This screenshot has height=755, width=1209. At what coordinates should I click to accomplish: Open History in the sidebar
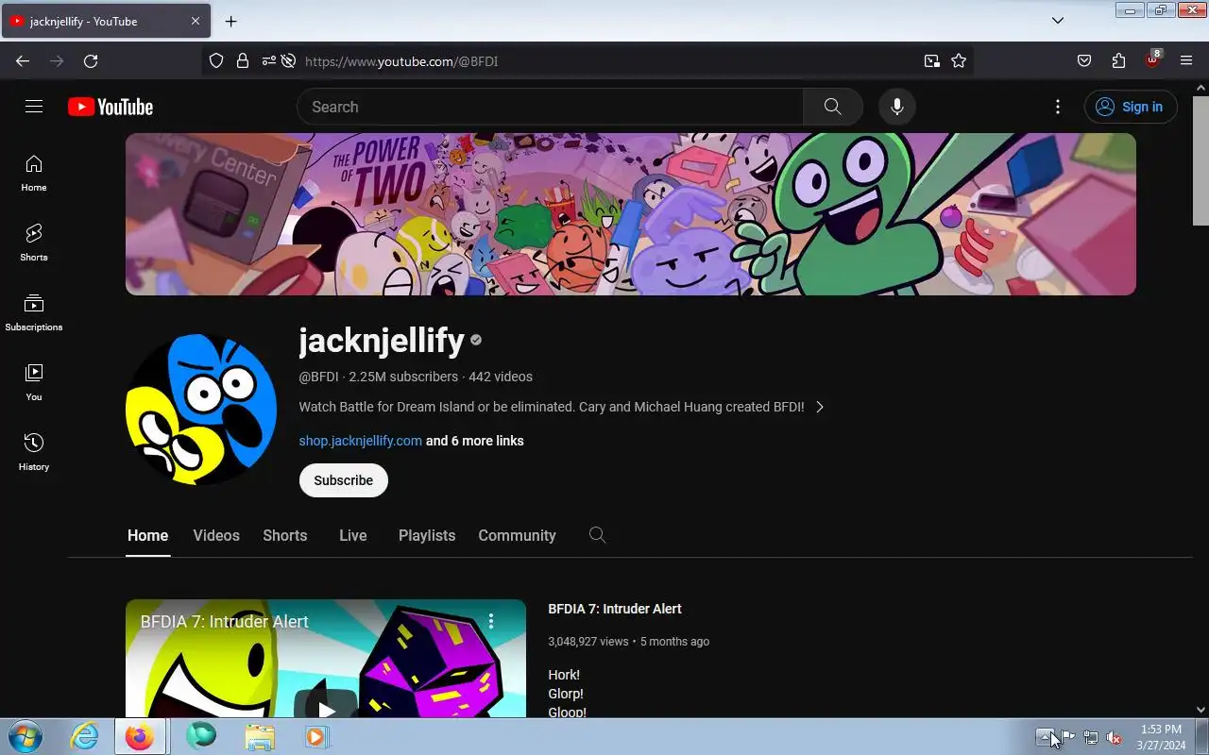[34, 453]
